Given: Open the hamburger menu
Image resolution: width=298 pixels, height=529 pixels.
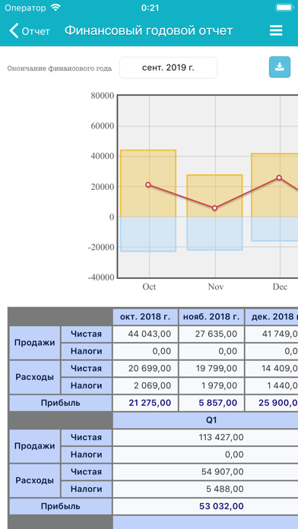Looking at the screenshot, I should point(276,30).
